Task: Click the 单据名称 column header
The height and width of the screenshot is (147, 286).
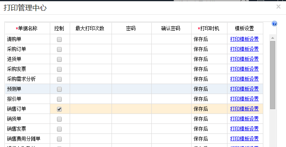Action: pyautogui.click(x=27, y=28)
